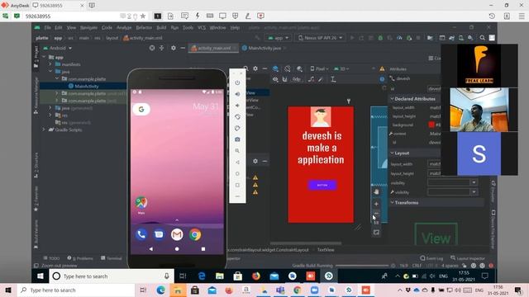This screenshot has height=297, width=529.
Task: Open Layout Inspector
Action: (x=468, y=258)
